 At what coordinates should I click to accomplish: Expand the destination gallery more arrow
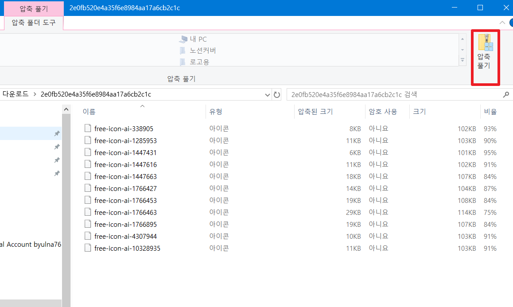pos(462,60)
